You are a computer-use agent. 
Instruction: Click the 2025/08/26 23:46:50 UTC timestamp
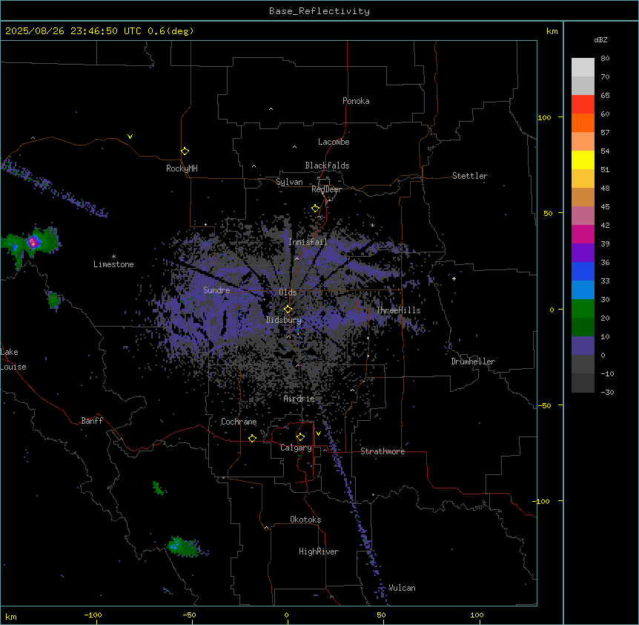point(73,31)
